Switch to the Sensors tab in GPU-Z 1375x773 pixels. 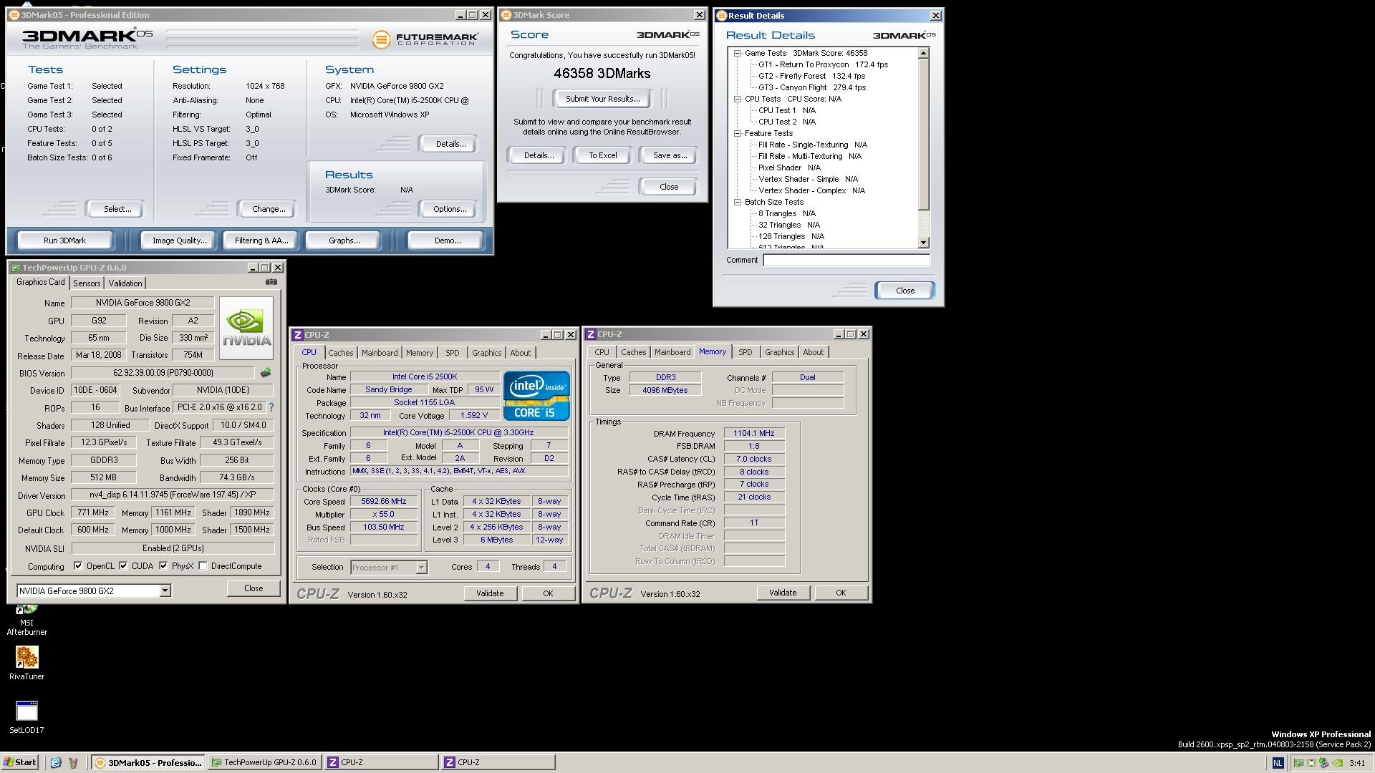click(x=87, y=283)
